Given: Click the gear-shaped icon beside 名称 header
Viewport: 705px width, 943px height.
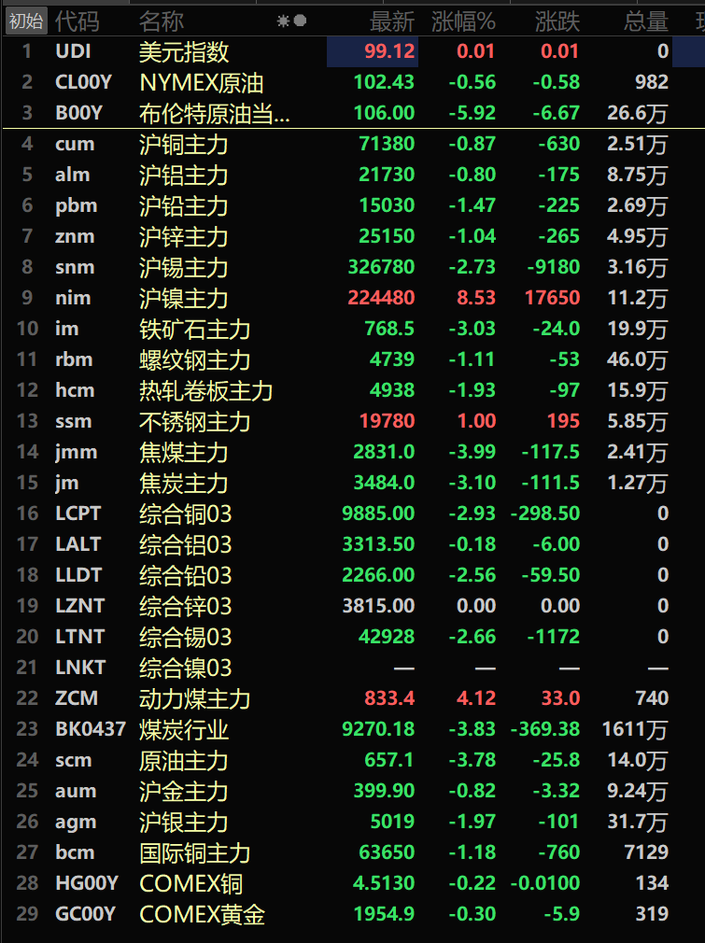Looking at the screenshot, I should [x=283, y=21].
